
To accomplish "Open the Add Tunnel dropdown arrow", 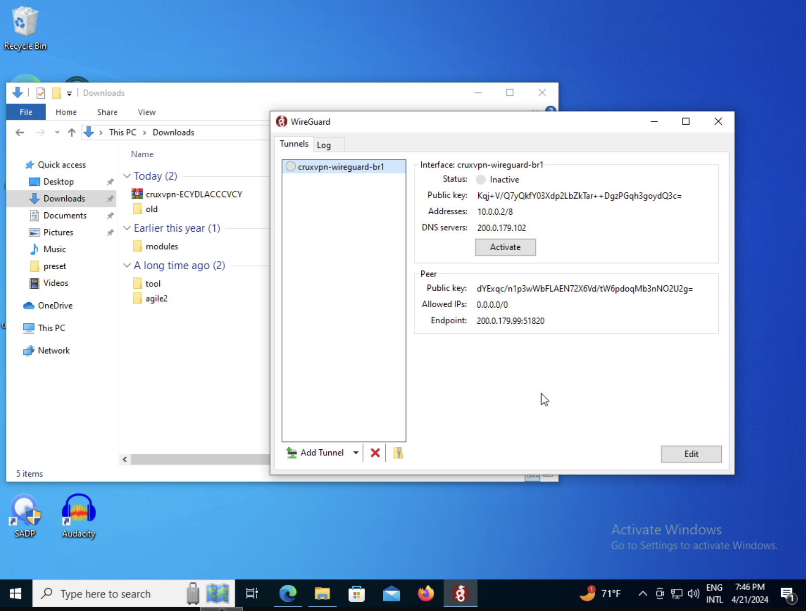I will point(356,453).
